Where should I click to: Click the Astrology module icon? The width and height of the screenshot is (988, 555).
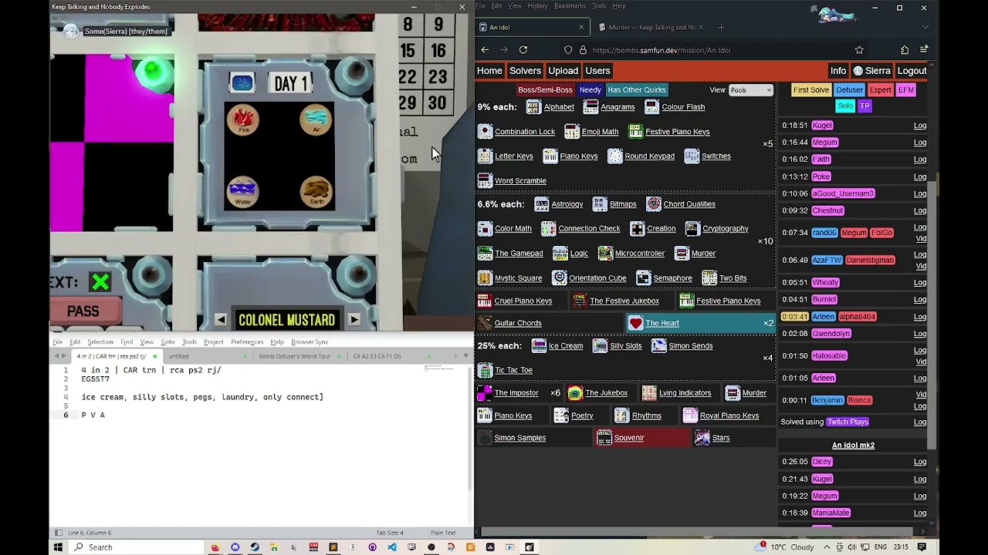[541, 204]
